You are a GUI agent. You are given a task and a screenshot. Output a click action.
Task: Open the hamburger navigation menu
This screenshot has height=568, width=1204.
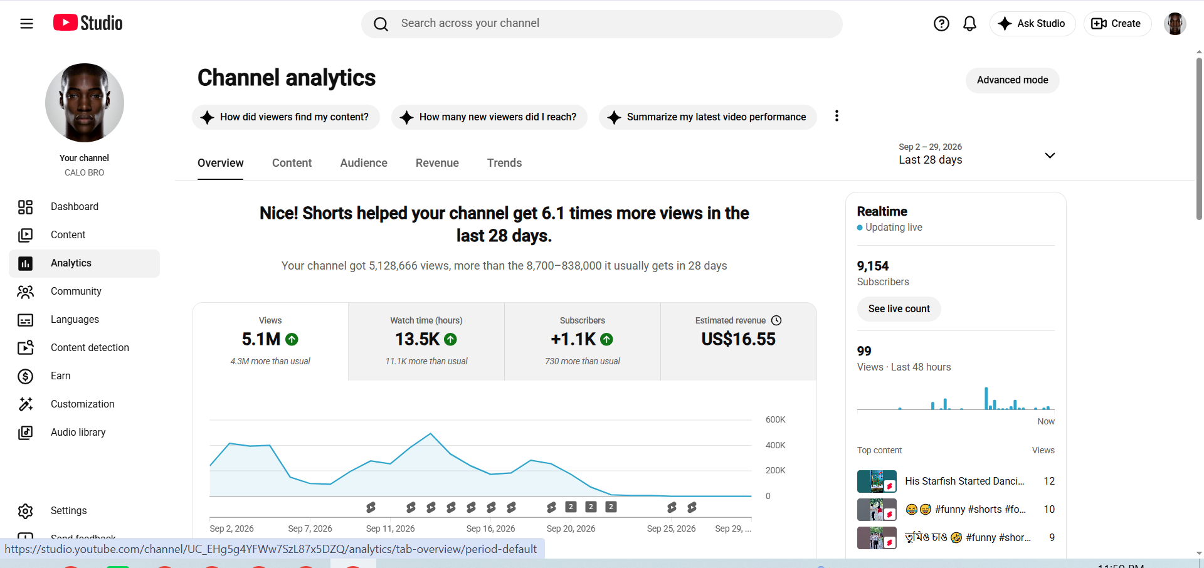pos(26,24)
